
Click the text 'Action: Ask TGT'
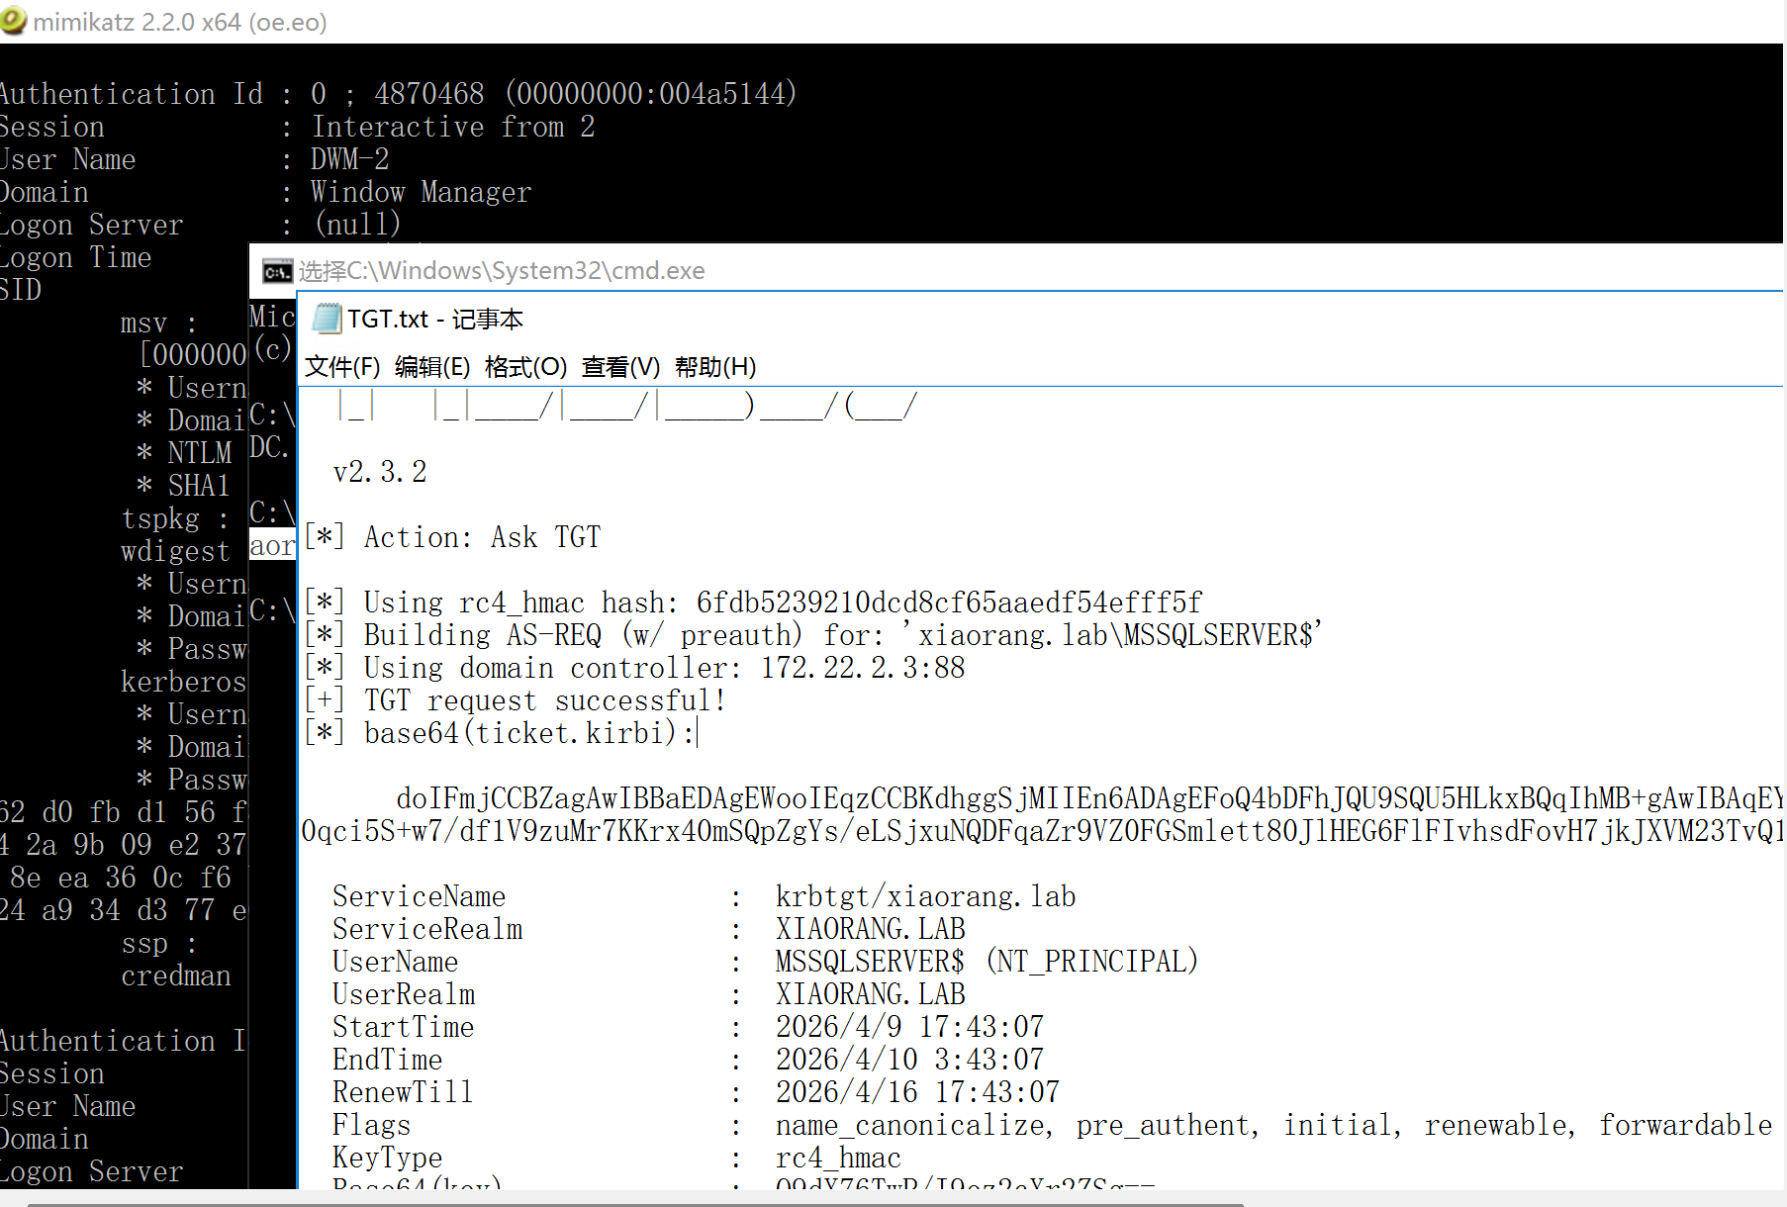pyautogui.click(x=482, y=537)
